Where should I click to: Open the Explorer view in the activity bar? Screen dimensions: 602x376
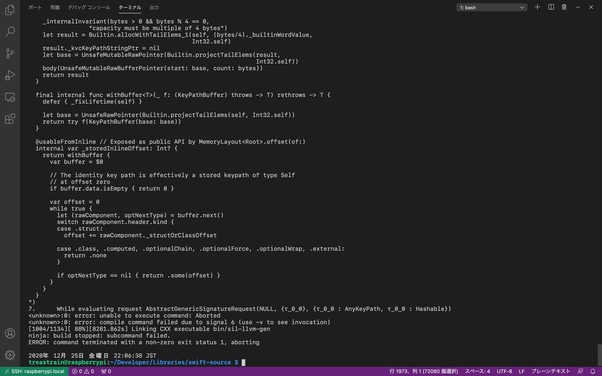pyautogui.click(x=10, y=10)
